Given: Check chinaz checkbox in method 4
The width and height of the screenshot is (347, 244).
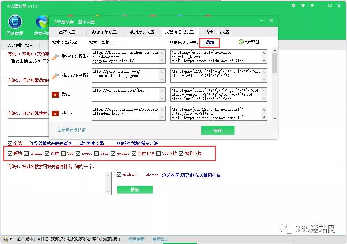Looking at the screenshot, I should pyautogui.click(x=142, y=175).
